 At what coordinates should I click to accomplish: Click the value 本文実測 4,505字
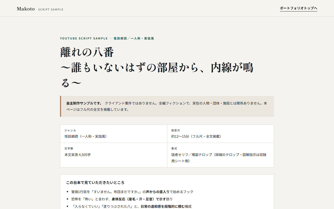(77, 155)
